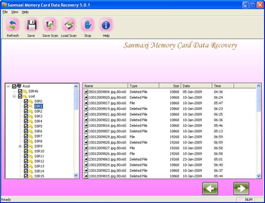This screenshot has height=203, width=265.
Task: Select file name 10012009823.jpg.80x60
Action: click(x=108, y=171)
